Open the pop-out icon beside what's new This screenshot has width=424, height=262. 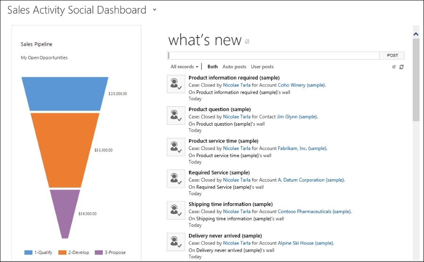point(247,41)
